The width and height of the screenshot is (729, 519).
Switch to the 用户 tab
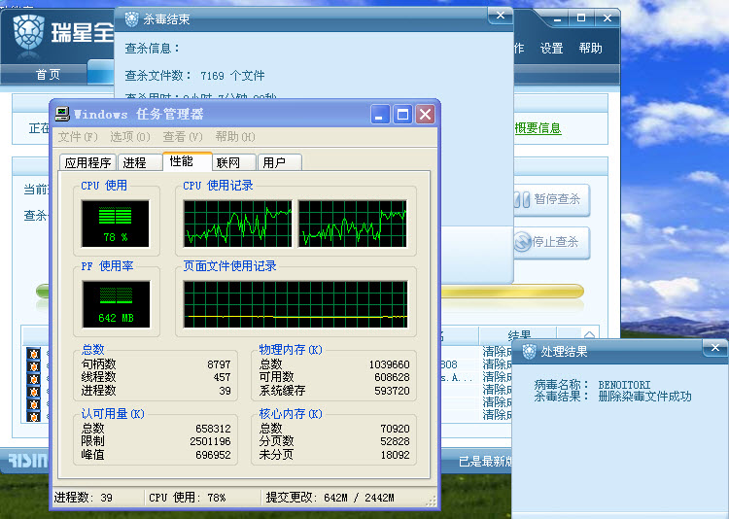pos(274,162)
